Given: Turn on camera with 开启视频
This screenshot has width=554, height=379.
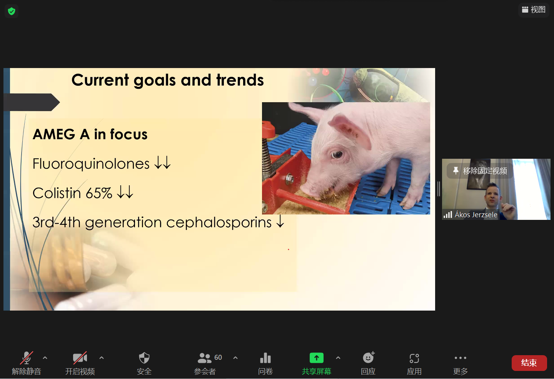Looking at the screenshot, I should click(x=80, y=363).
